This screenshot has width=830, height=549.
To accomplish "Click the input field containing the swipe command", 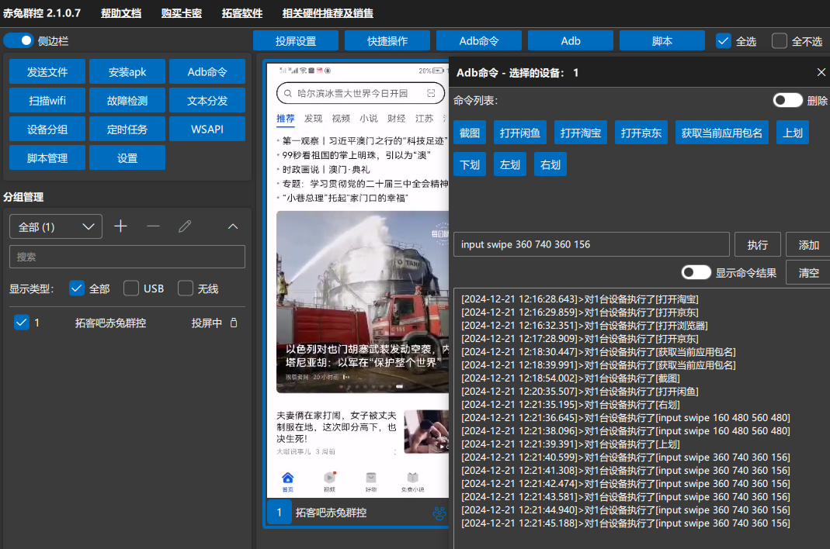I will click(590, 244).
